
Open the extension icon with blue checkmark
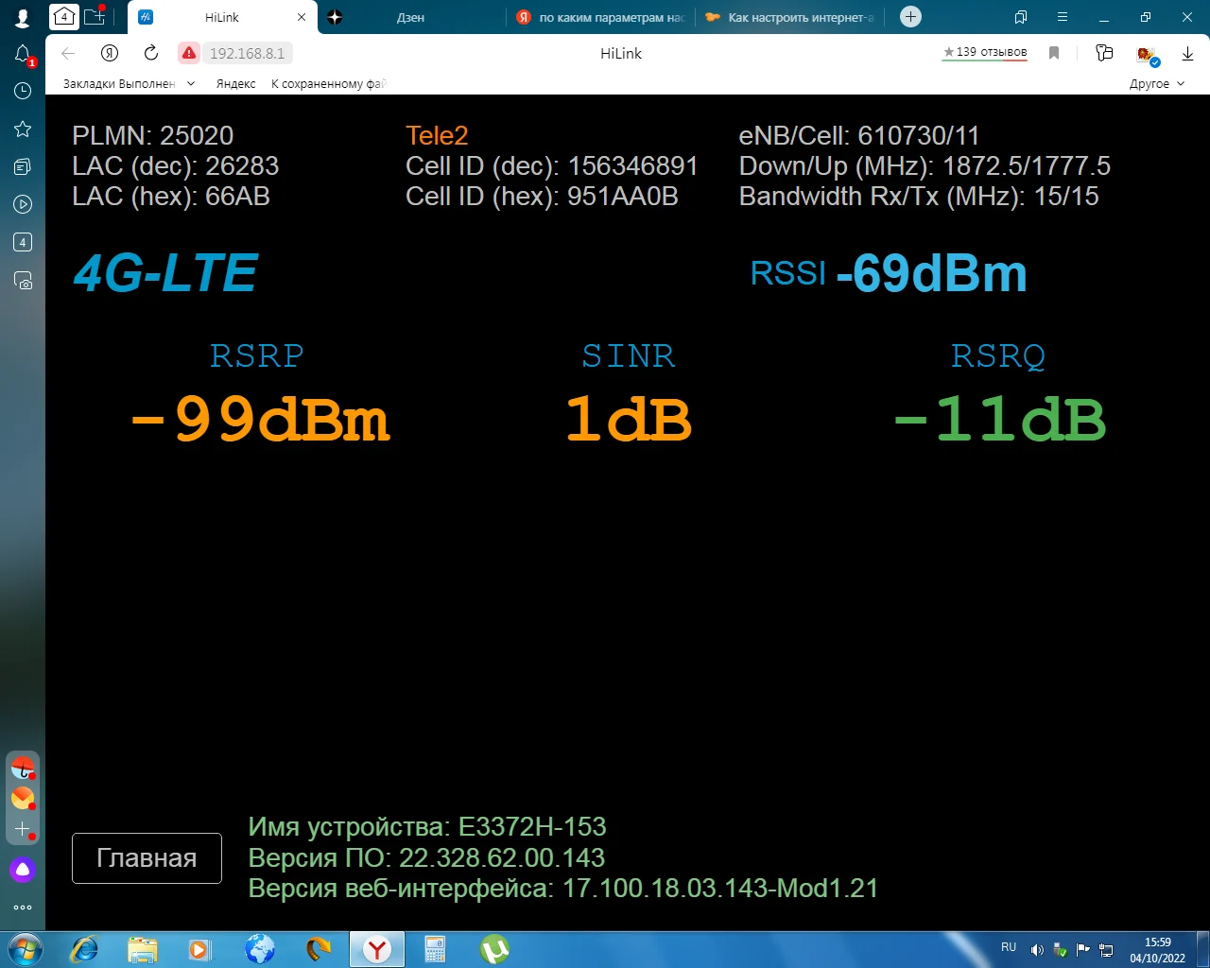pyautogui.click(x=1147, y=54)
